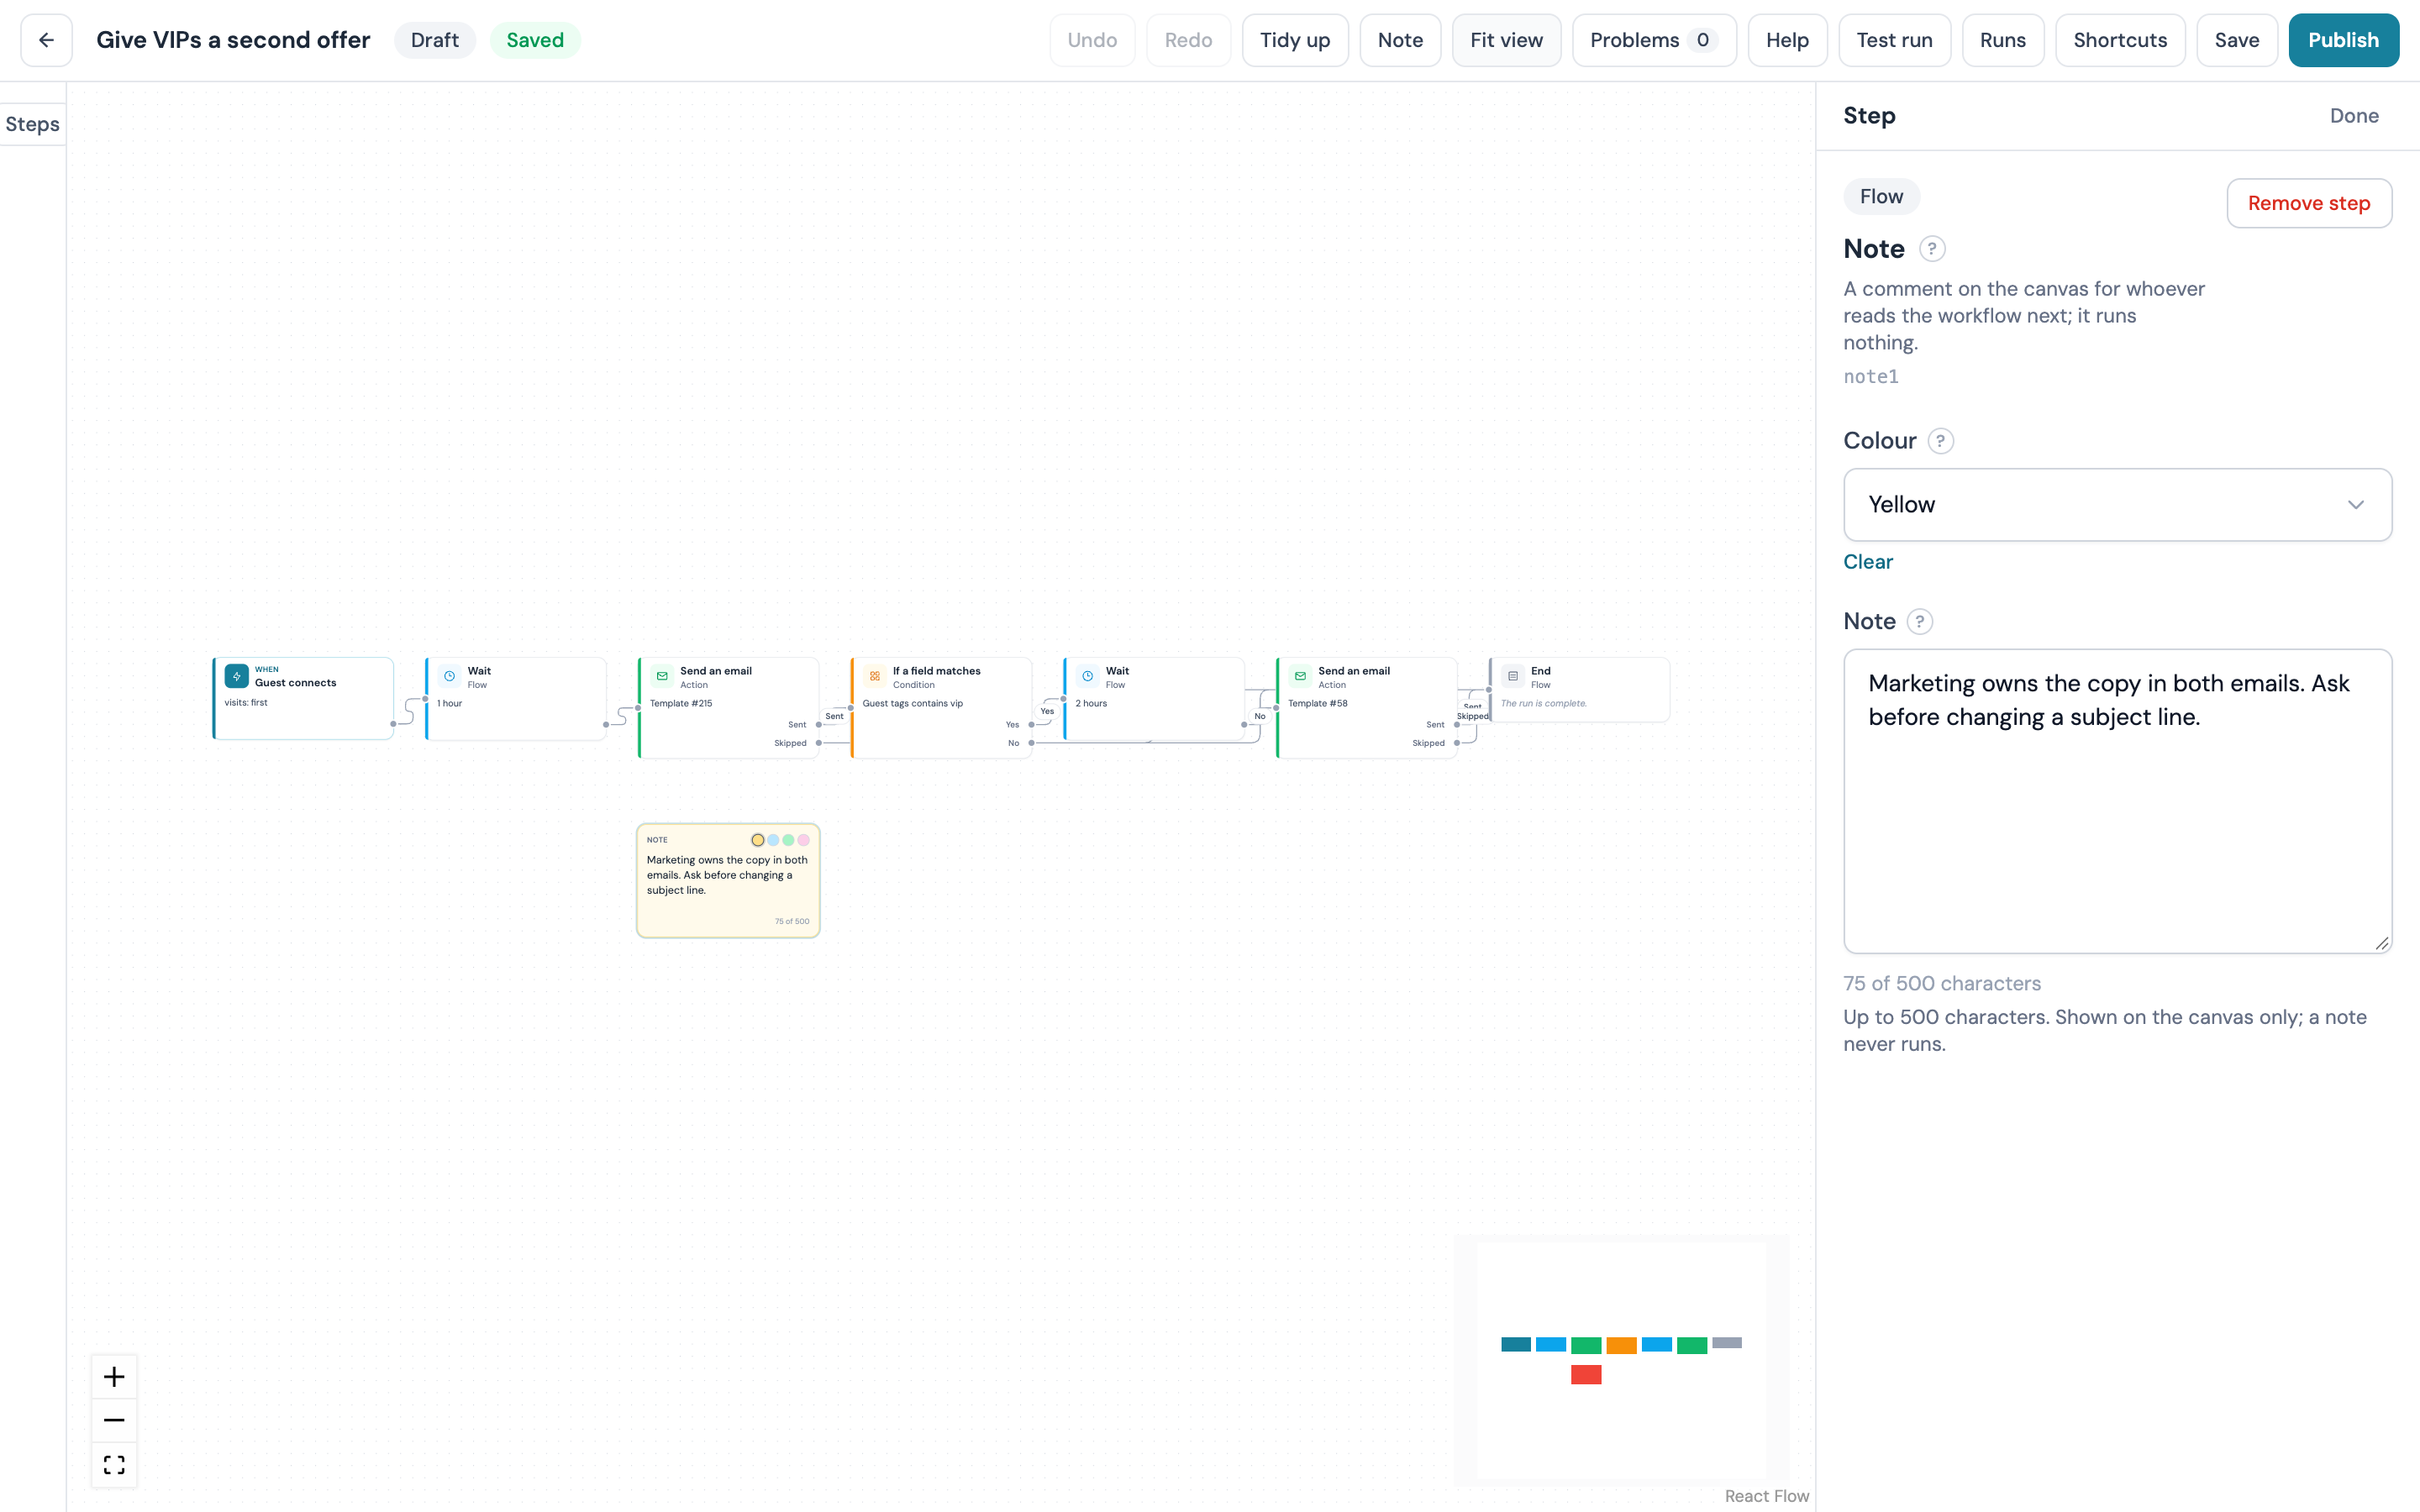Zoom in on the canvas

(x=114, y=1377)
